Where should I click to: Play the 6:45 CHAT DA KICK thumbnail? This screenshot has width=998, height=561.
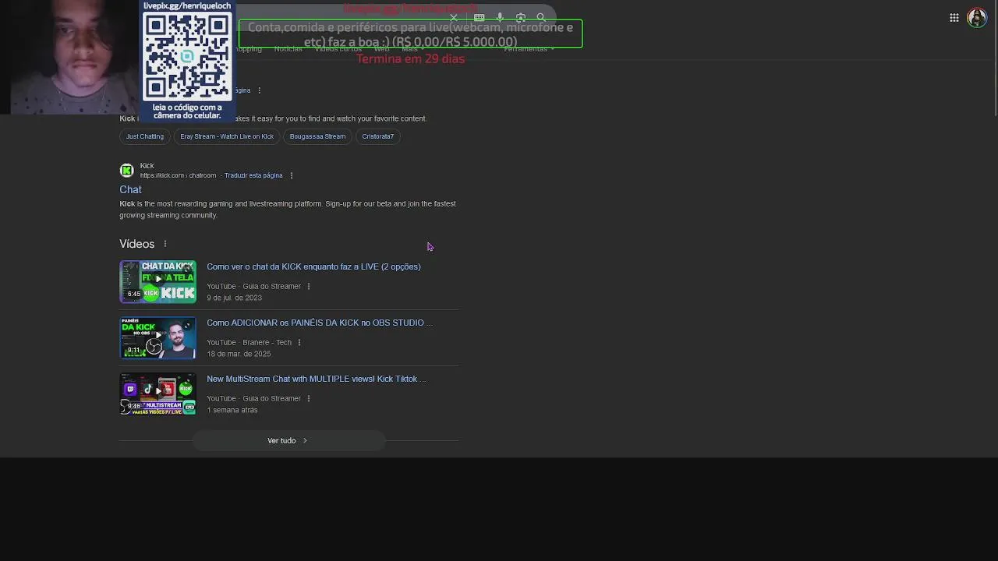pyautogui.click(x=158, y=281)
